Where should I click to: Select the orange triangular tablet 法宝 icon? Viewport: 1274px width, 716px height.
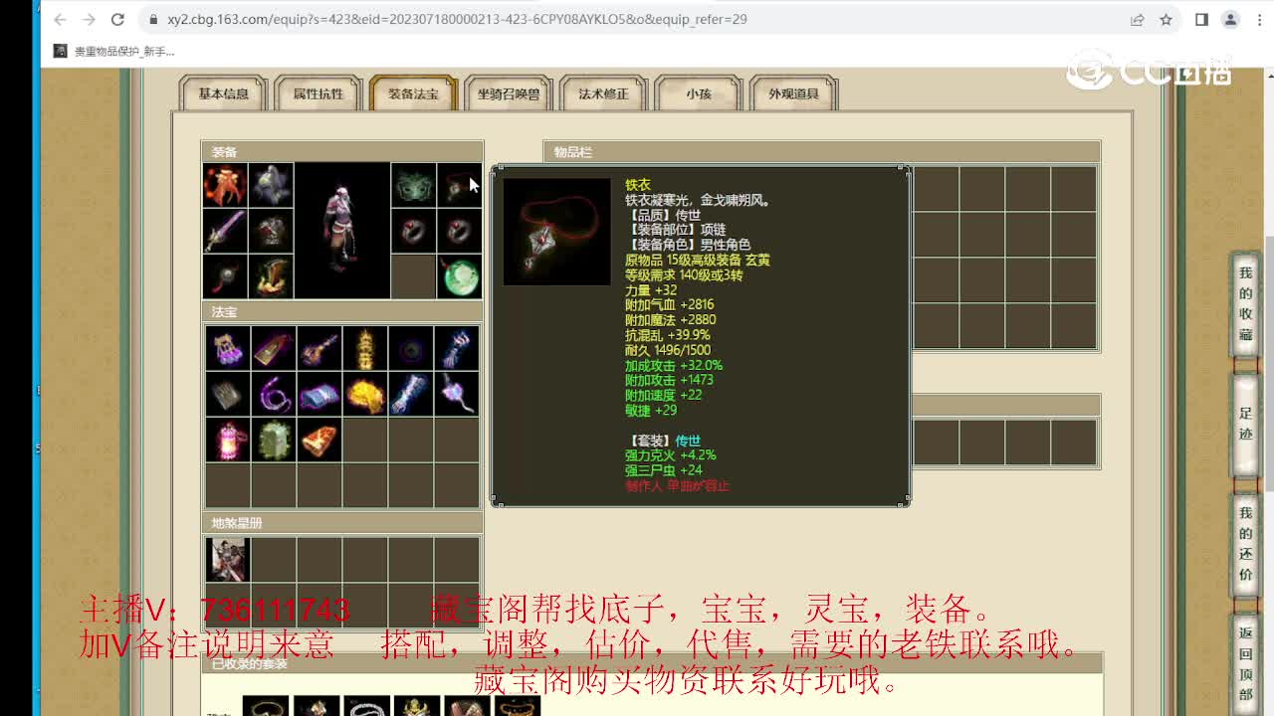(319, 440)
